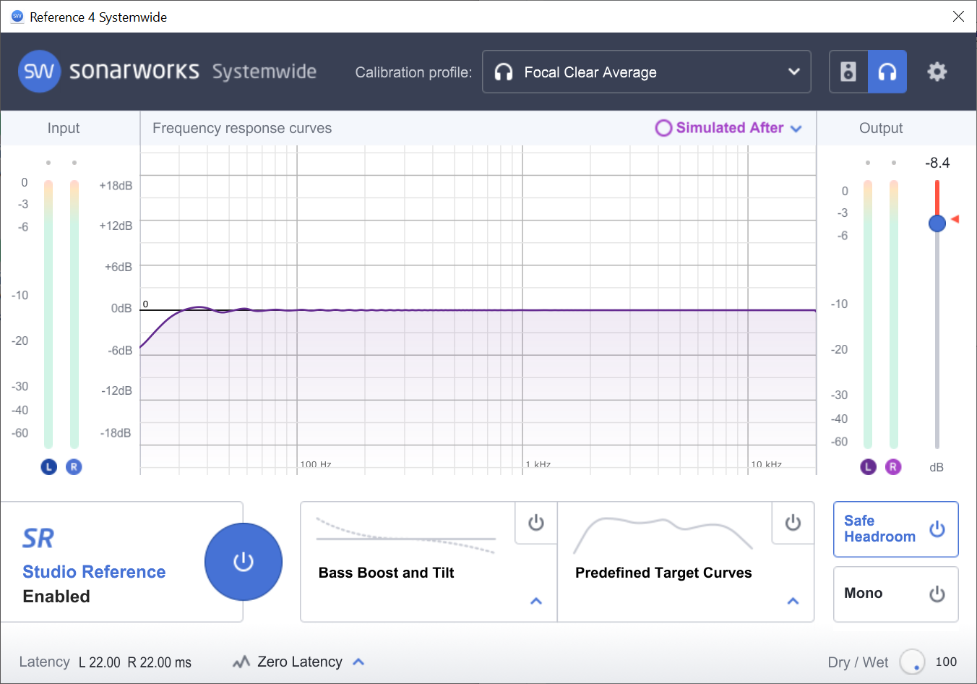The image size is (977, 684).
Task: Click the output gain slider handle
Action: [x=937, y=223]
